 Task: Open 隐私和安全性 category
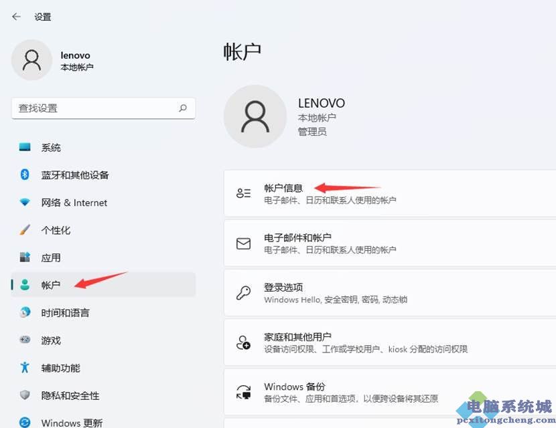pyautogui.click(x=103, y=395)
